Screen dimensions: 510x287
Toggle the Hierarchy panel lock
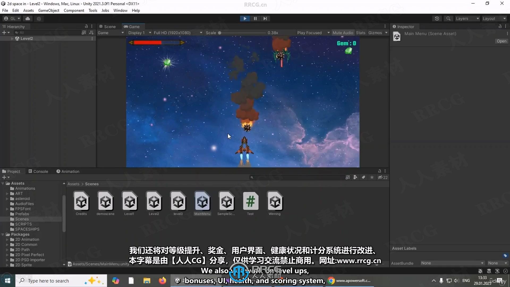pos(86,26)
